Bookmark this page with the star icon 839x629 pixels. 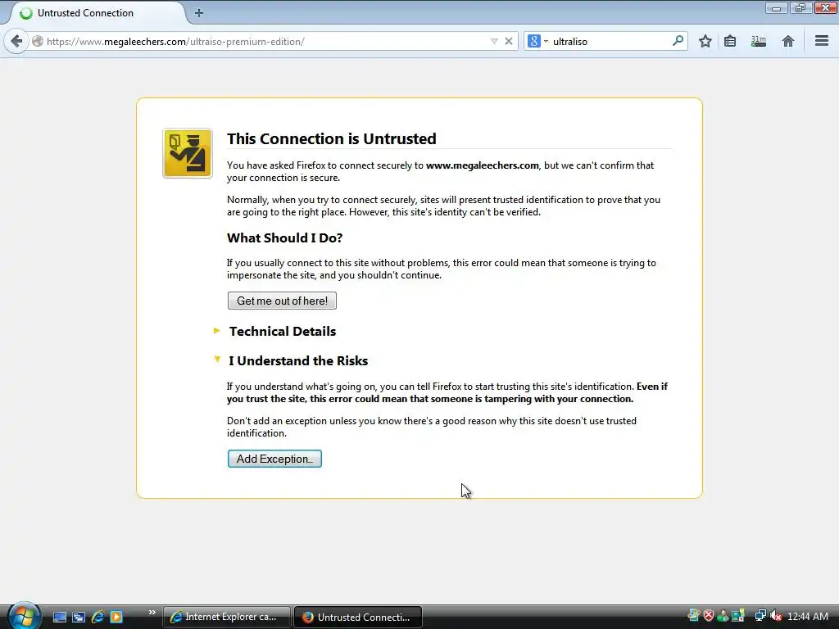pyautogui.click(x=705, y=41)
